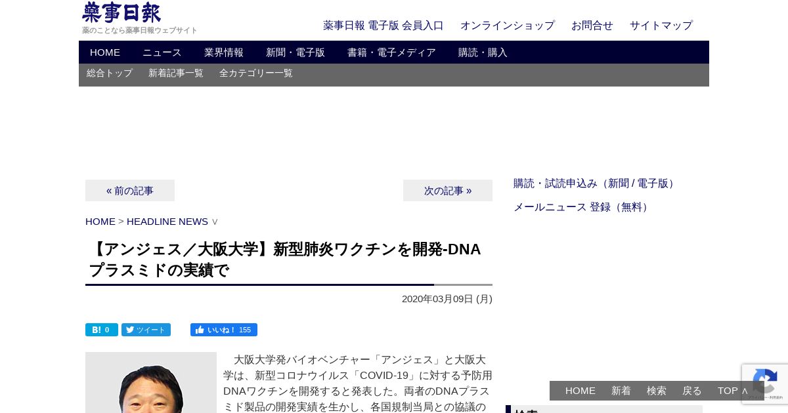Open the 新聞・電子版 menu
This screenshot has width=788, height=413.
click(295, 52)
